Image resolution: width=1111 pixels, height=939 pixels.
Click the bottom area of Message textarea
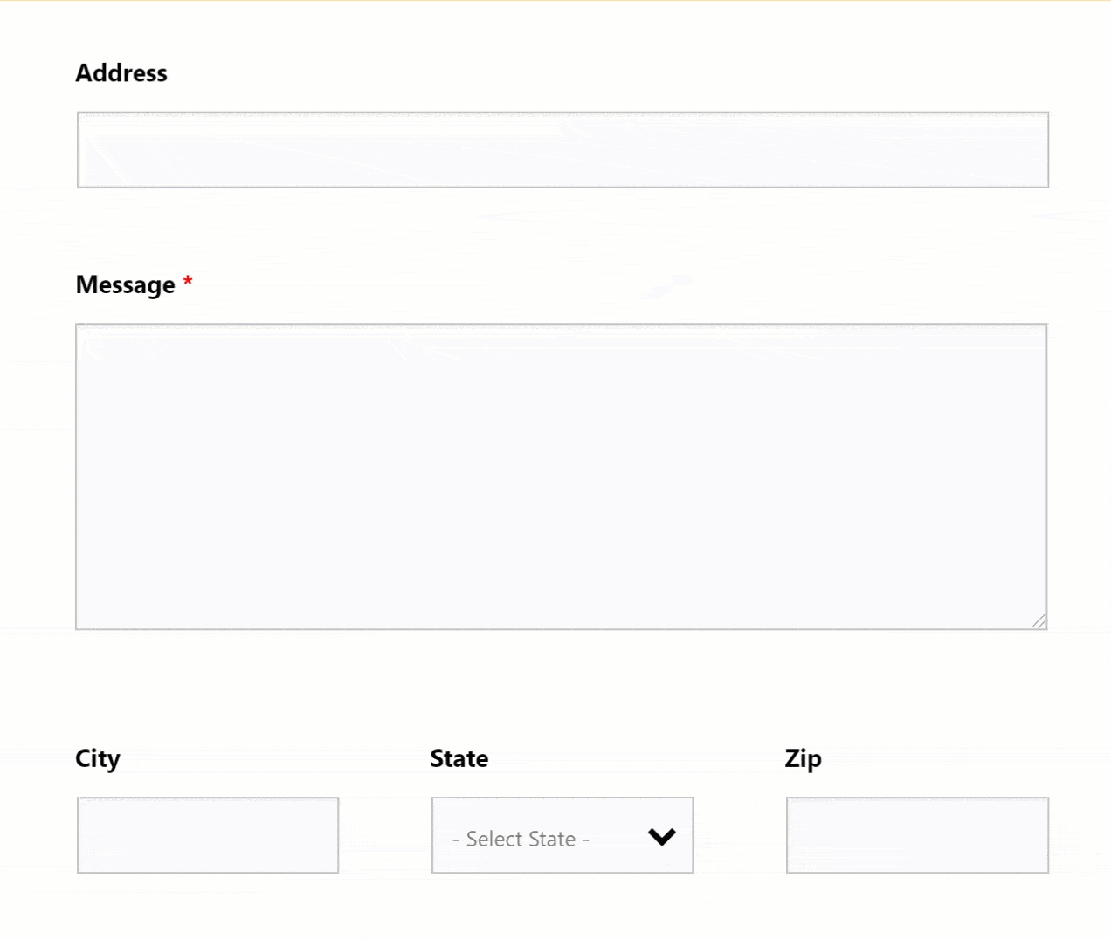(561, 602)
